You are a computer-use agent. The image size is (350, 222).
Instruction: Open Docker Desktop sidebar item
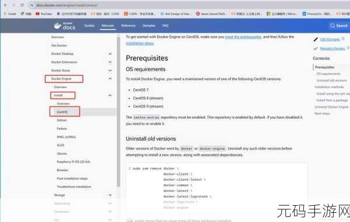tap(62, 53)
